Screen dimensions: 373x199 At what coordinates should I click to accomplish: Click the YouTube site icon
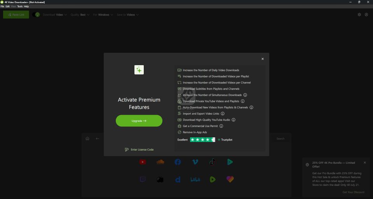143,162
